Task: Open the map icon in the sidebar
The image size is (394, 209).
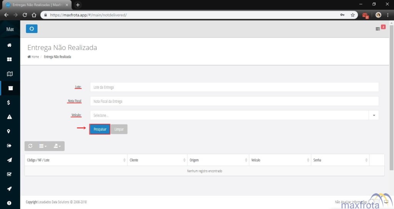Action: coord(10,74)
